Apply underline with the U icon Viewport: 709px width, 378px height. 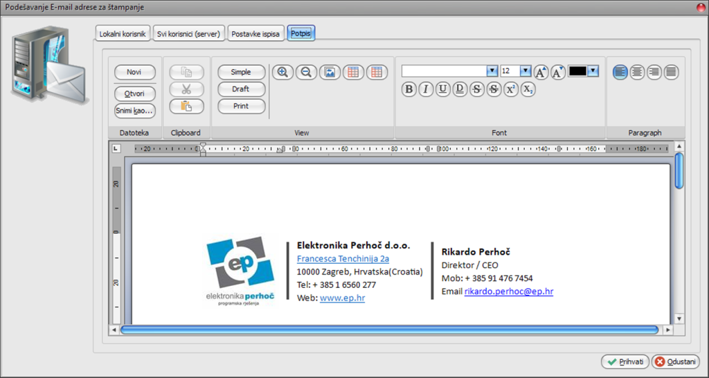pyautogui.click(x=443, y=89)
